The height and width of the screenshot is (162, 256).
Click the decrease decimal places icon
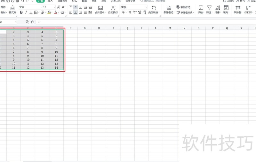pyautogui.click(x=145, y=12)
